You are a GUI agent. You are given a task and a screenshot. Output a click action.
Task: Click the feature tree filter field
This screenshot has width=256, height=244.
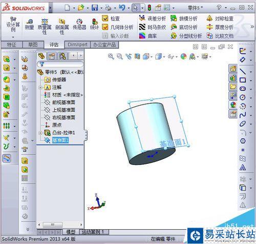click(x=60, y=64)
